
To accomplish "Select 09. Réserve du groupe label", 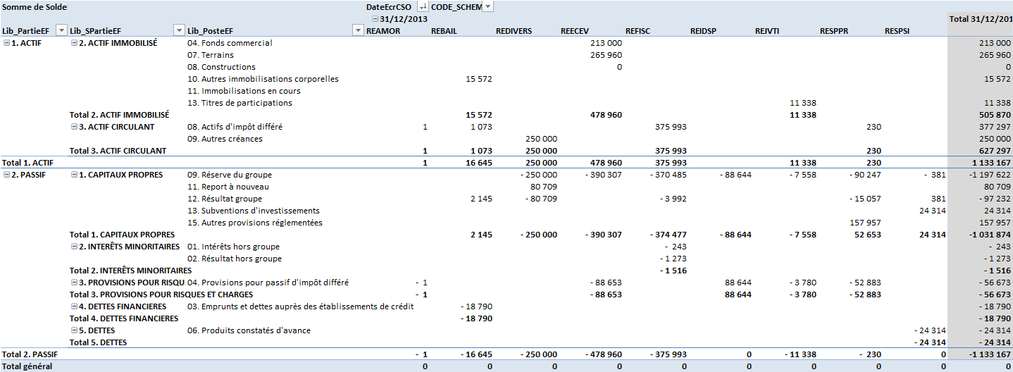I will click(x=230, y=175).
